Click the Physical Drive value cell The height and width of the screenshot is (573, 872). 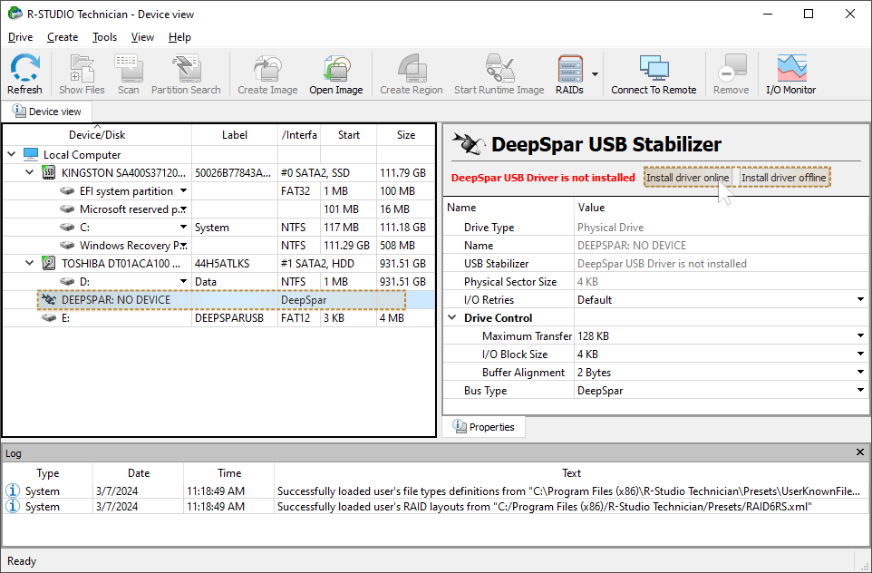coord(721,227)
